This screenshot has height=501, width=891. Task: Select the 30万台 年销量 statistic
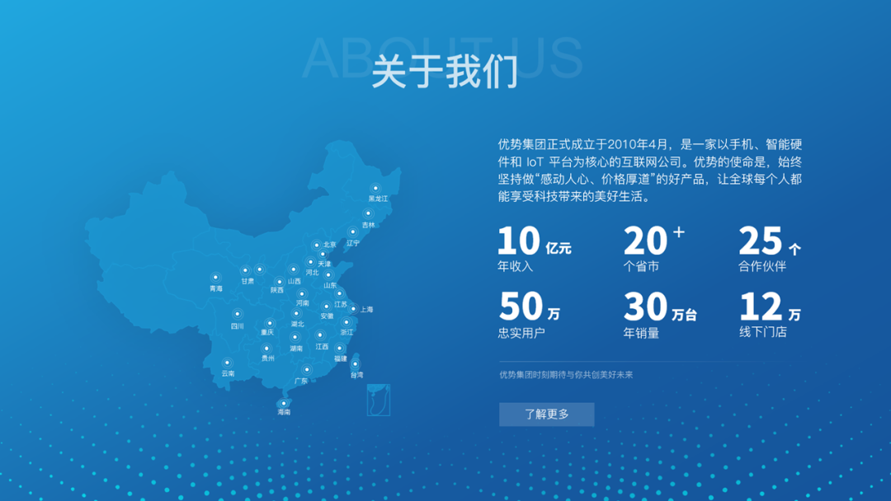click(x=652, y=317)
